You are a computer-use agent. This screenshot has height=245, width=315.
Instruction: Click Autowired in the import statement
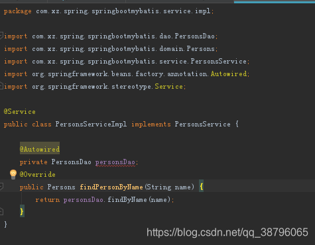[x=229, y=73]
